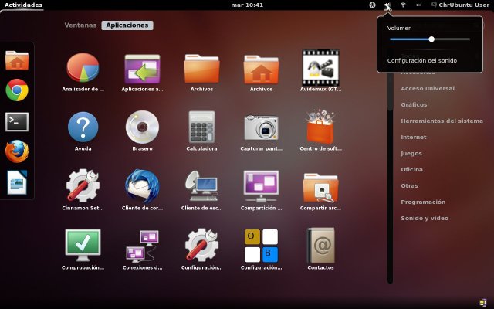
Task: Open the Calculadora app
Action: 201,127
